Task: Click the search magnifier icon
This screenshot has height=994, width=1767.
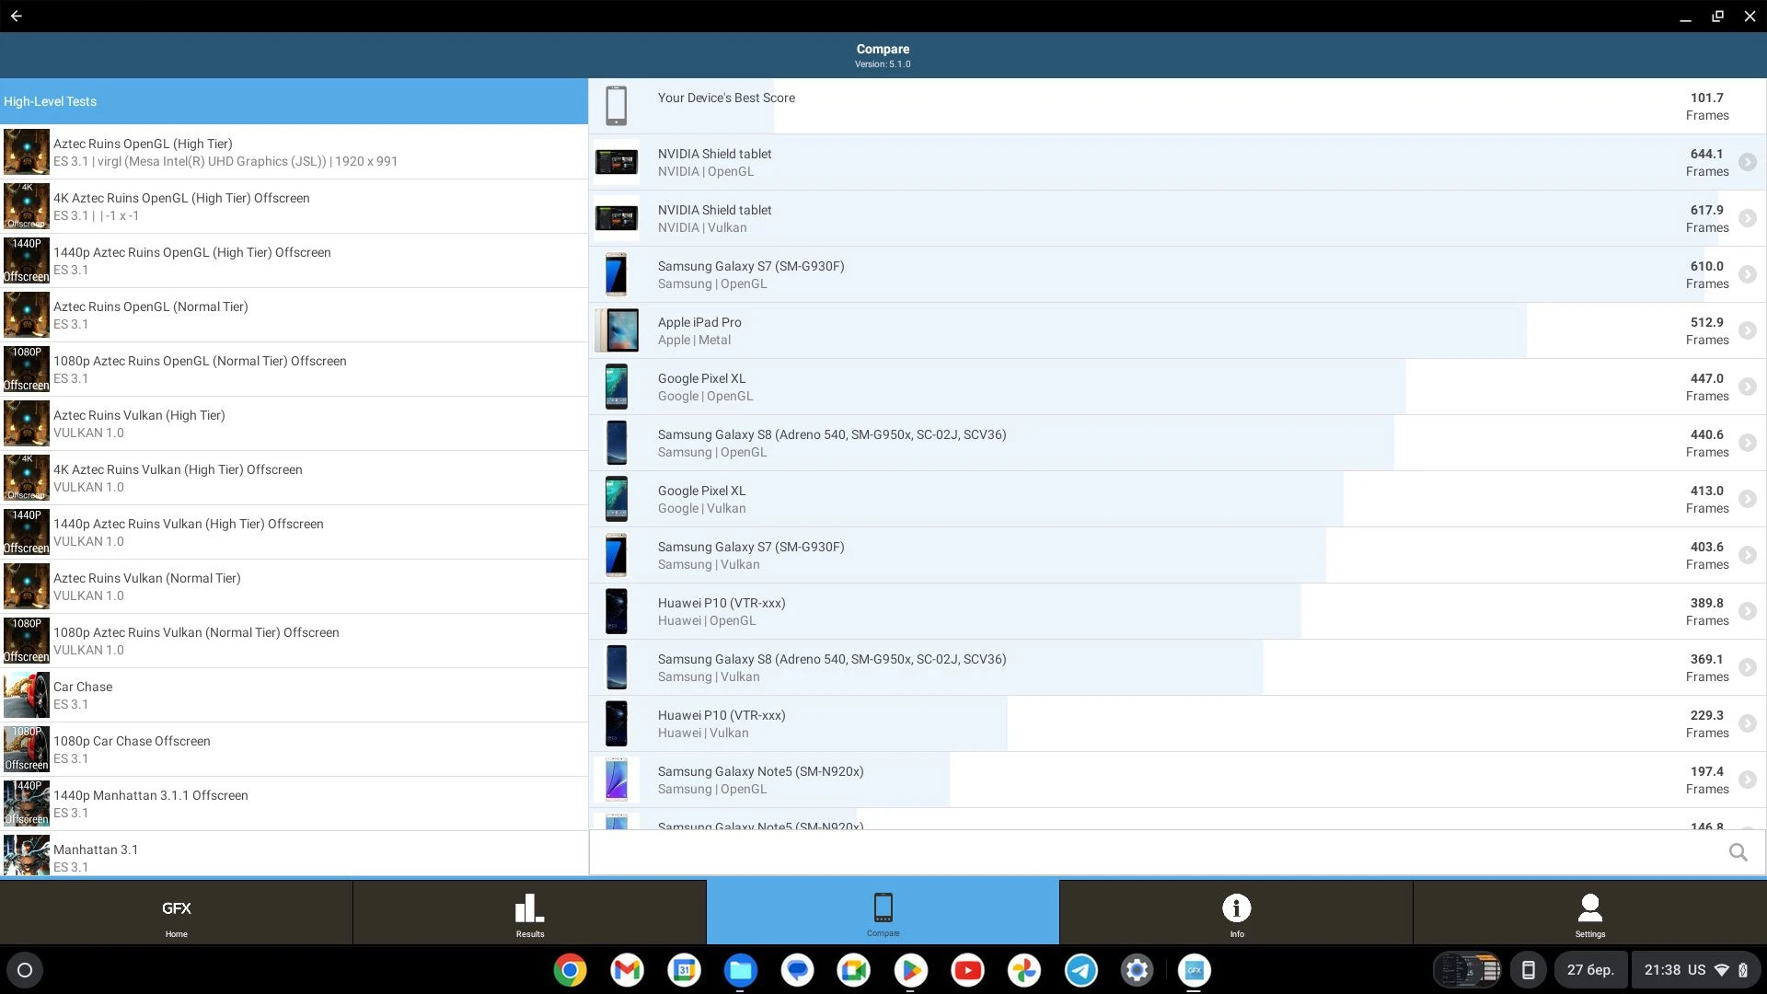Action: point(1738,852)
